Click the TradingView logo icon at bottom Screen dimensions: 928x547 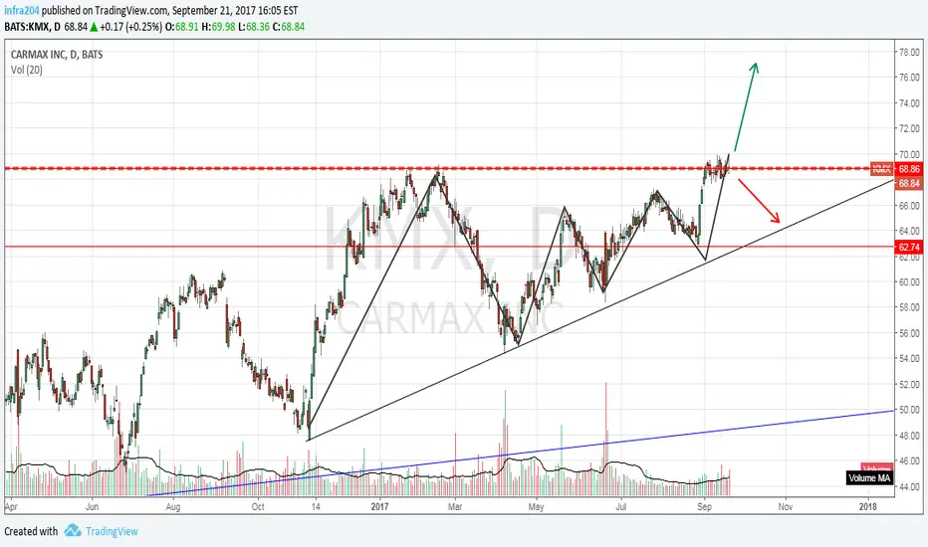[73, 530]
